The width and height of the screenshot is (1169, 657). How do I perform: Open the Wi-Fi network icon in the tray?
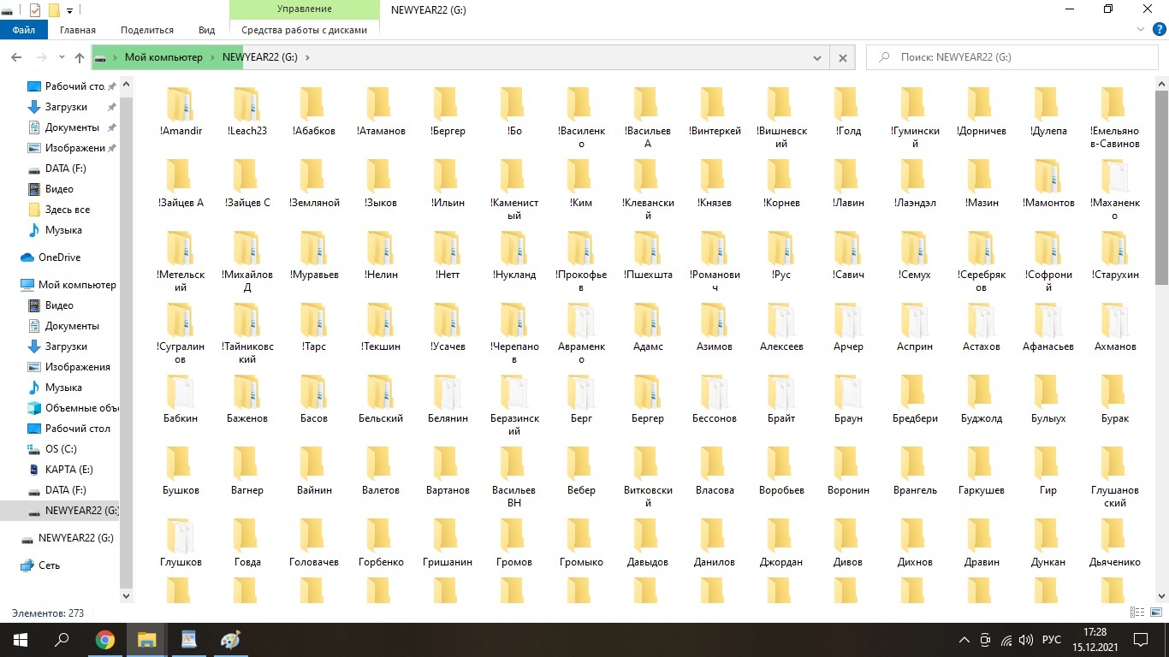[x=1006, y=640]
